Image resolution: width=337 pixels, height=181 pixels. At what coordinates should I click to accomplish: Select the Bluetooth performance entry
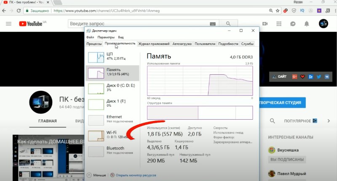(x=112, y=151)
